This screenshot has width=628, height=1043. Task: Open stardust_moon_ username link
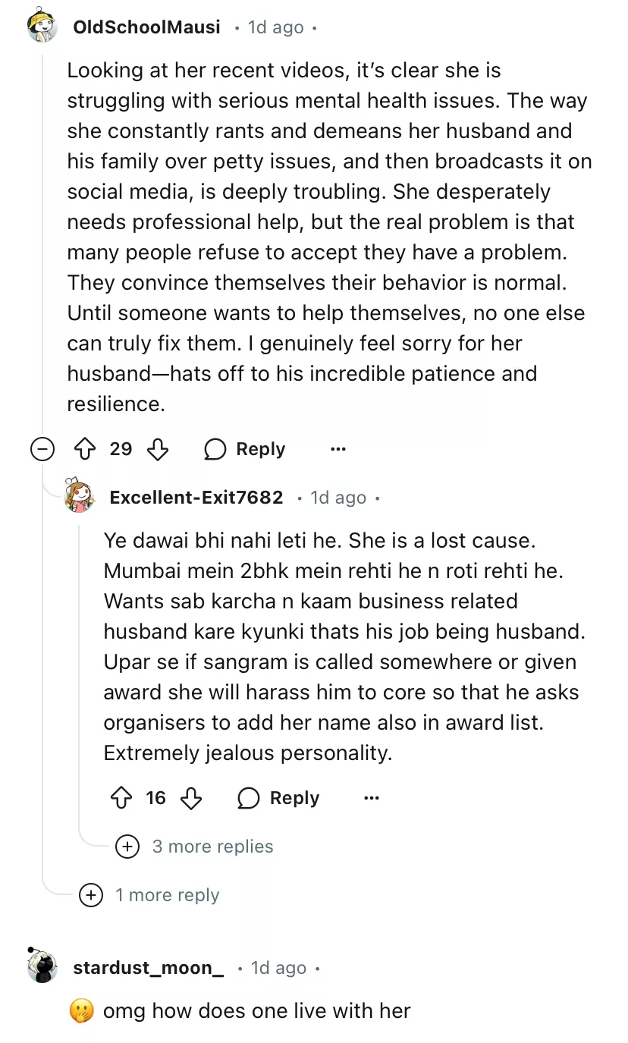tap(149, 968)
